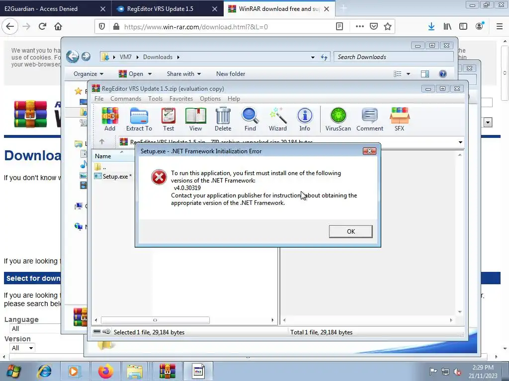Click the Find magnifier icon in WinRAR
Screen dimensions: 509x381
(250, 119)
